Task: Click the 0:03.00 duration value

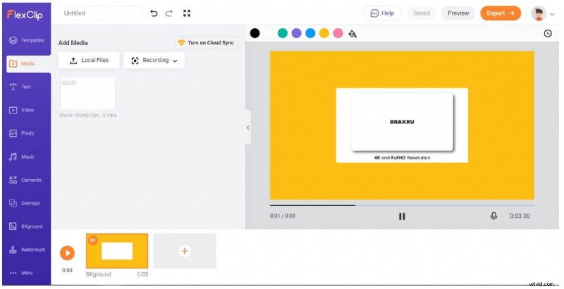Action: click(x=520, y=216)
